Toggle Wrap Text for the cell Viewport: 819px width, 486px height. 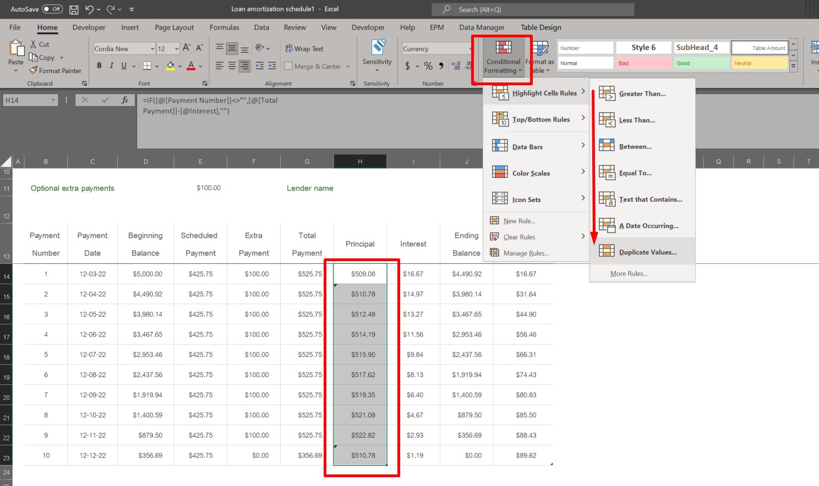pos(304,49)
